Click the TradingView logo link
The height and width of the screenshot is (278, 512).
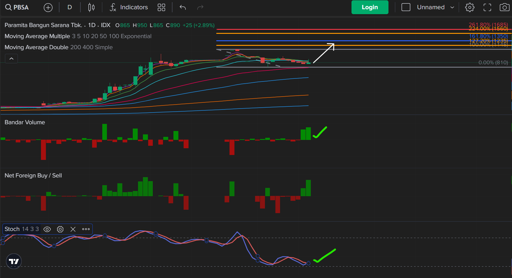click(x=14, y=261)
